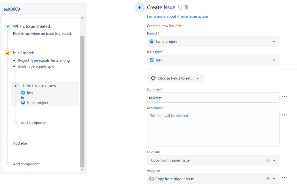The image size is (297, 187).
Task: Click Add component at the bottom of the rule
Action: point(26,164)
